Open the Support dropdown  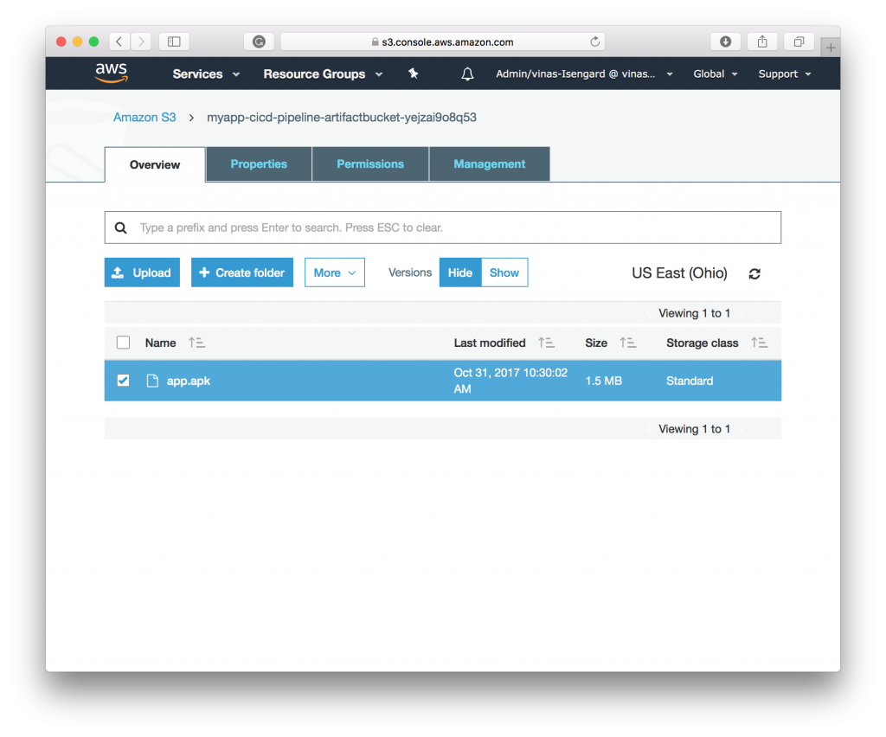pos(784,74)
